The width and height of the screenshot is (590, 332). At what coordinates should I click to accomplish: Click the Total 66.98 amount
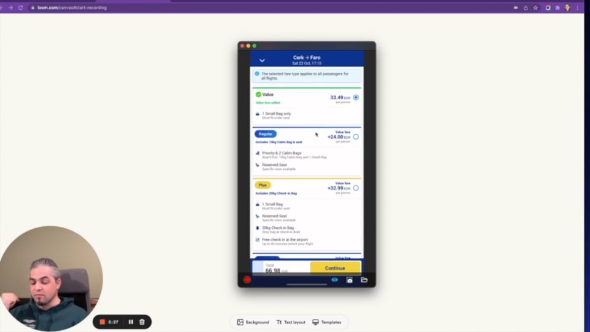click(276, 271)
